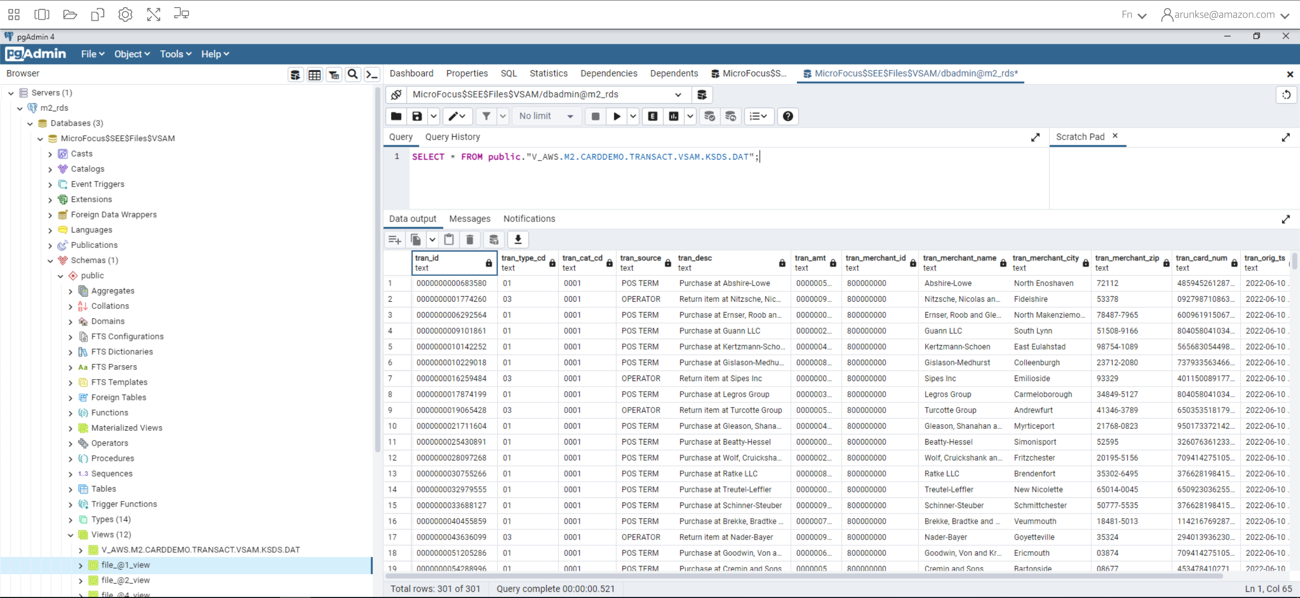Screen dimensions: 1300x598
Task: Open the No limit rows dropdown
Action: (x=547, y=116)
